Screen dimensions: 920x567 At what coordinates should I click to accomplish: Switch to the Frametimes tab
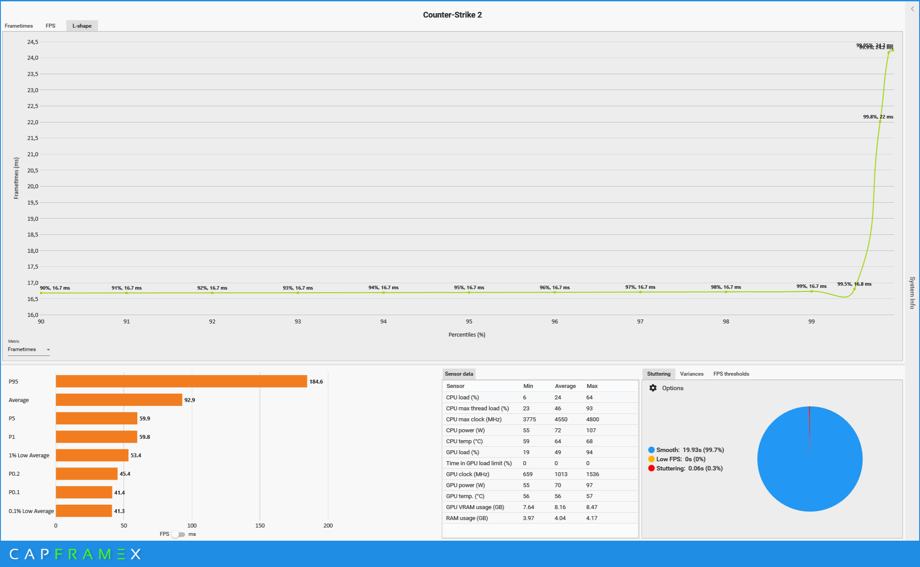pos(18,26)
